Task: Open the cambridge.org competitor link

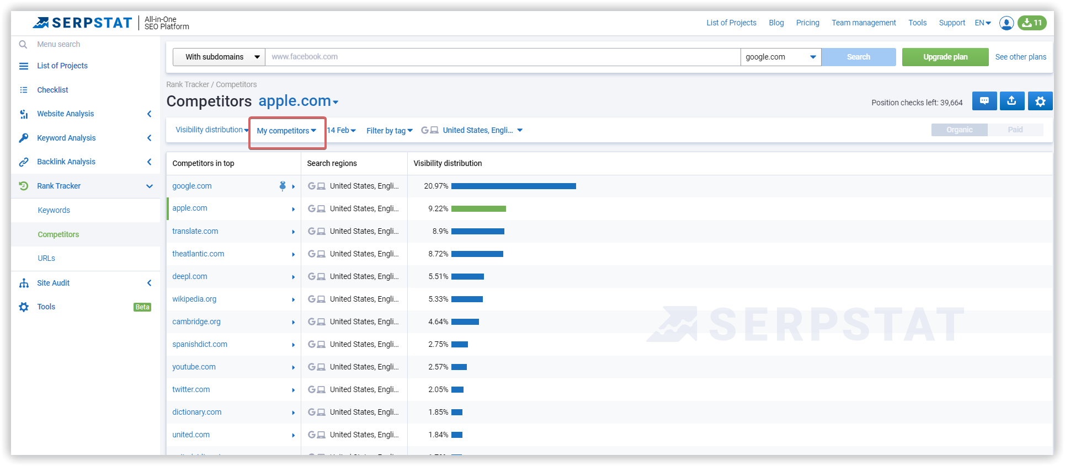Action: pyautogui.click(x=196, y=322)
